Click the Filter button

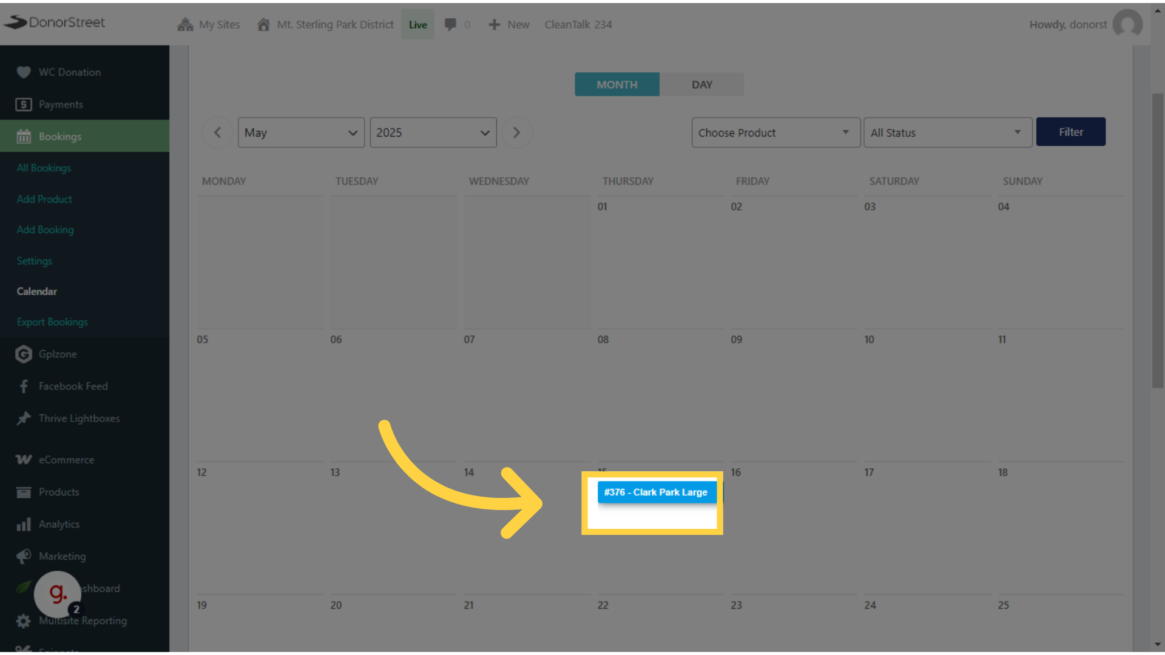pos(1071,132)
